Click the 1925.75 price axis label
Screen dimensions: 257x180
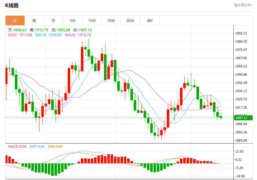click(241, 99)
